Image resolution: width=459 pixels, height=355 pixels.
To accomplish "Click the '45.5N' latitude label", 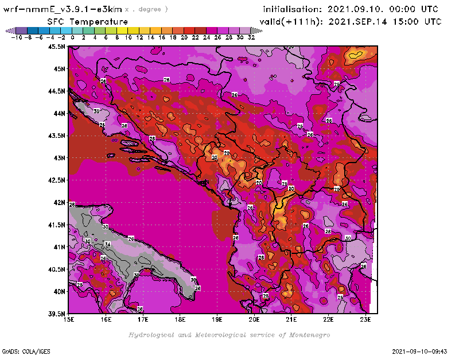I will point(57,47).
